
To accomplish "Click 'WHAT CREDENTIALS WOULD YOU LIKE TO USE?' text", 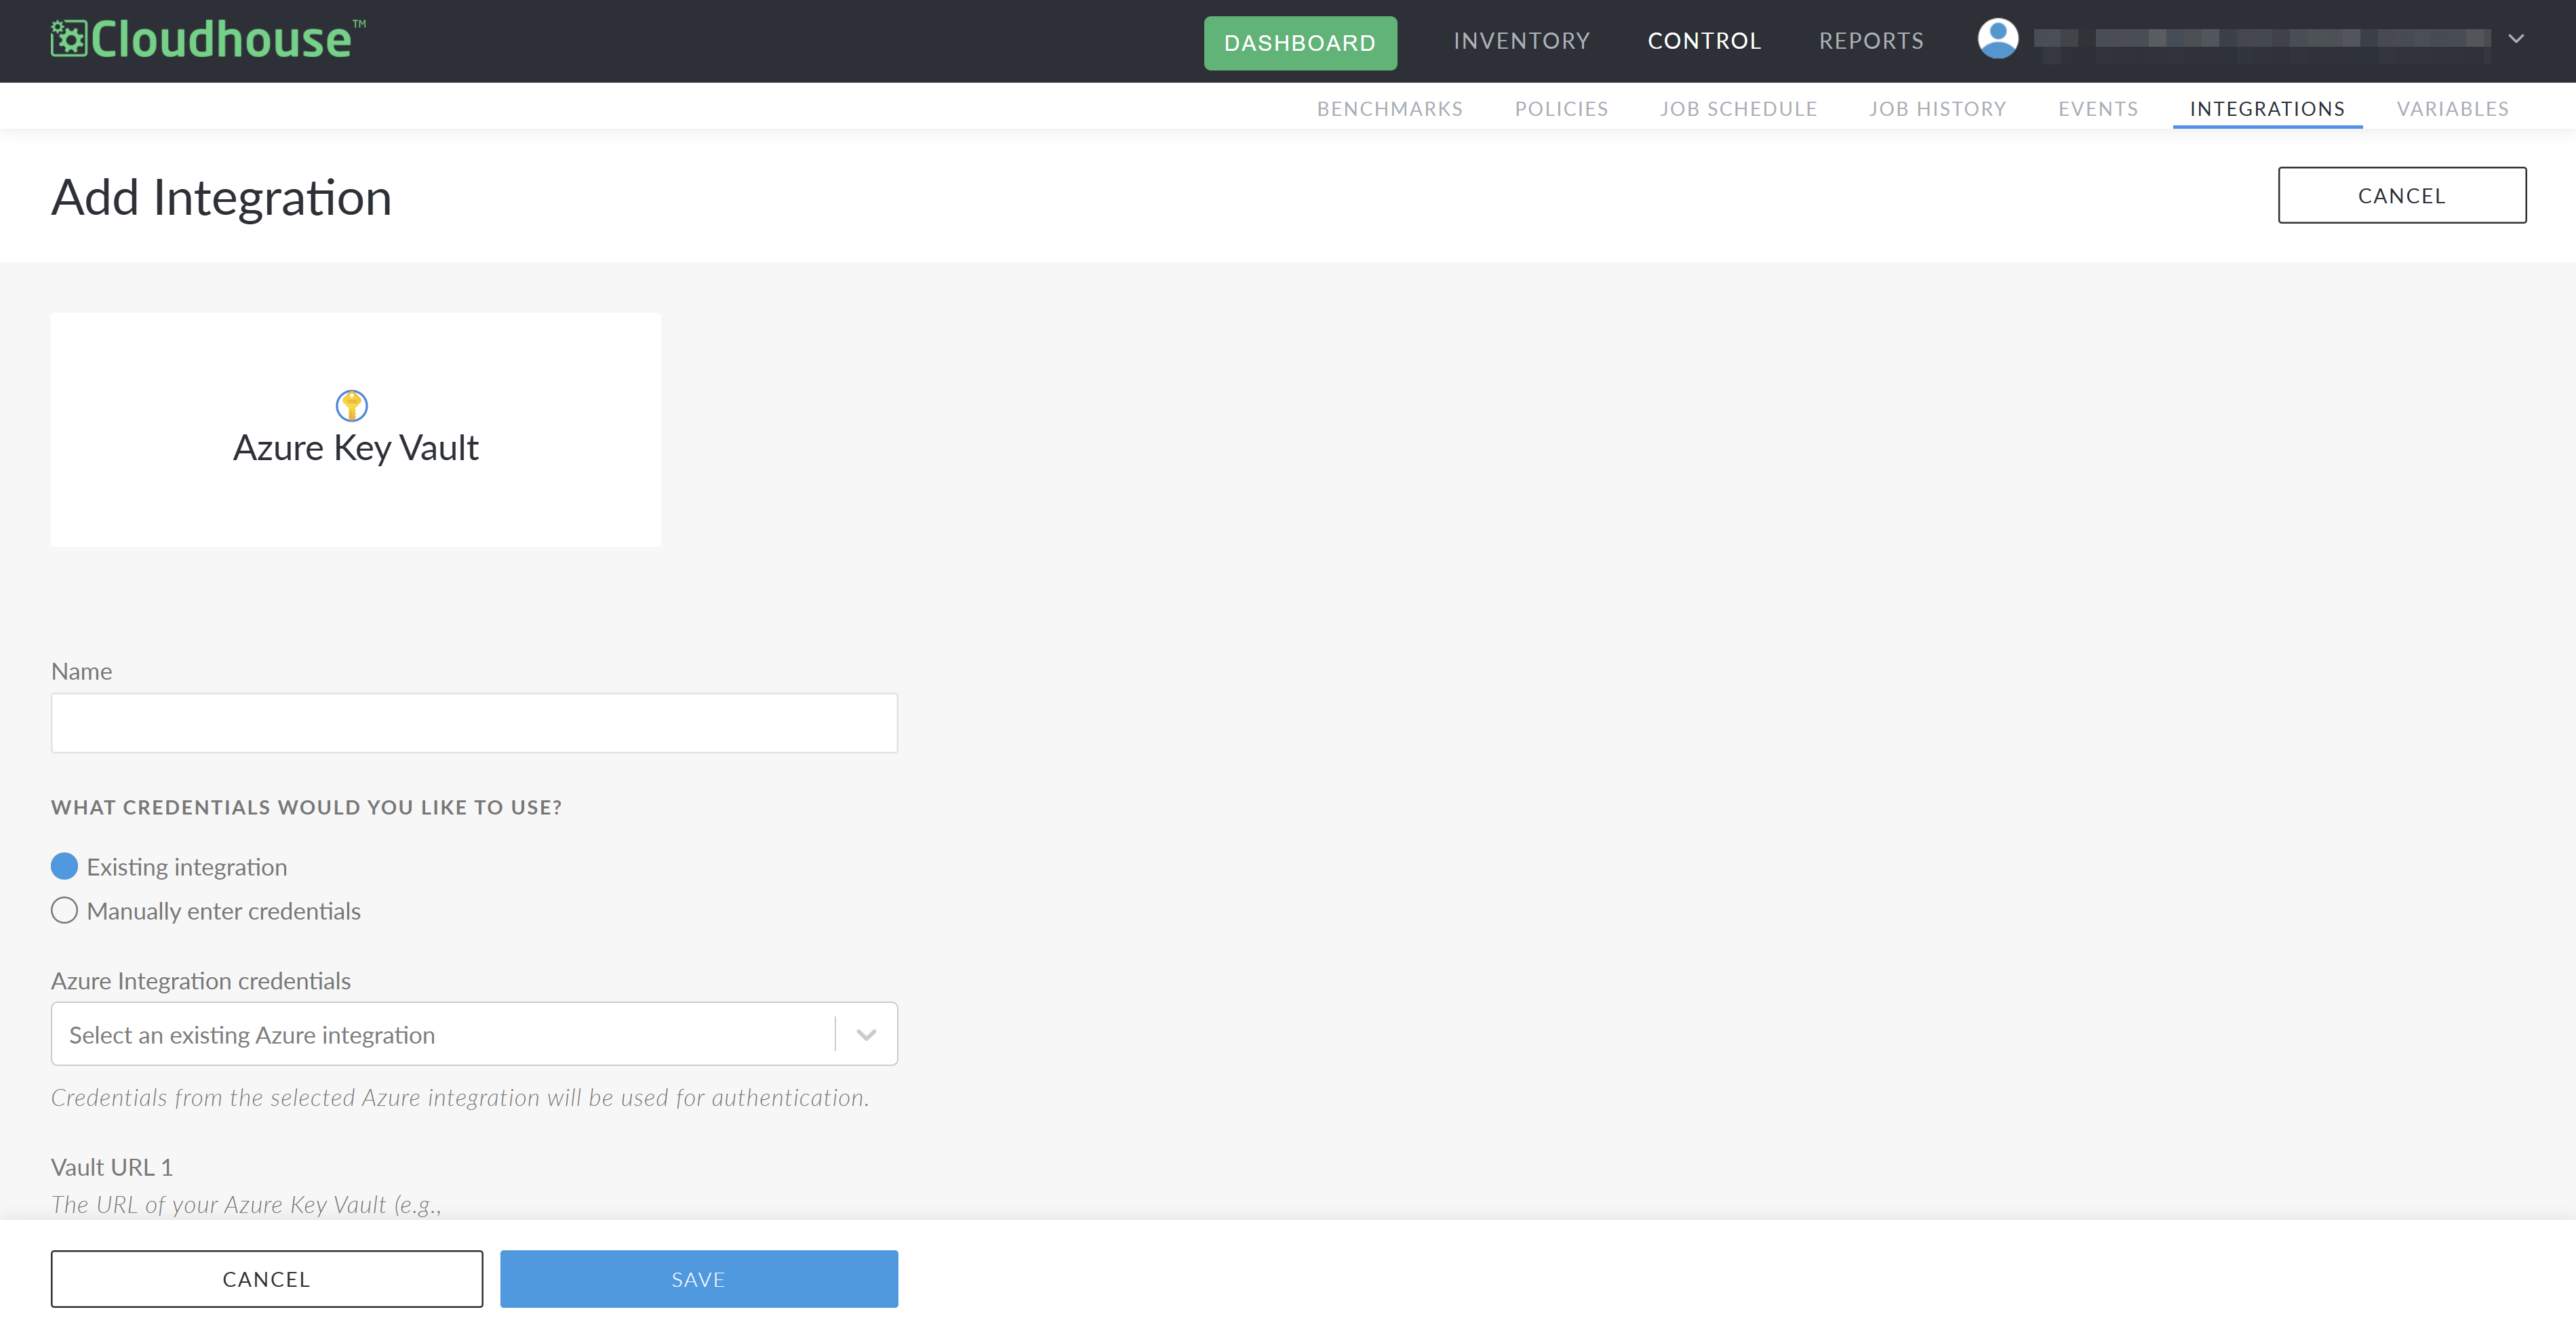I will [306, 807].
